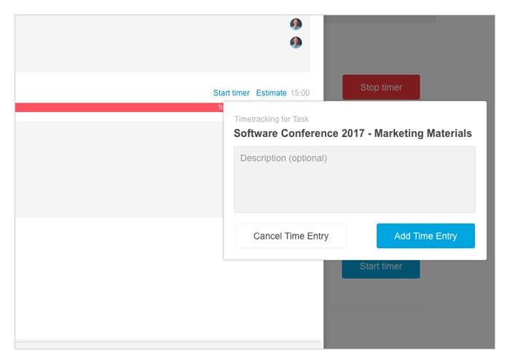Click the top user avatar
This screenshot has width=510, height=364.
tap(296, 24)
